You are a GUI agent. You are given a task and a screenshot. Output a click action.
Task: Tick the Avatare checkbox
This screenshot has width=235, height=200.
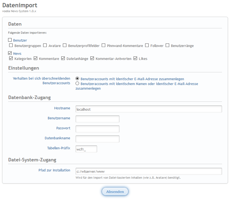click(x=45, y=45)
